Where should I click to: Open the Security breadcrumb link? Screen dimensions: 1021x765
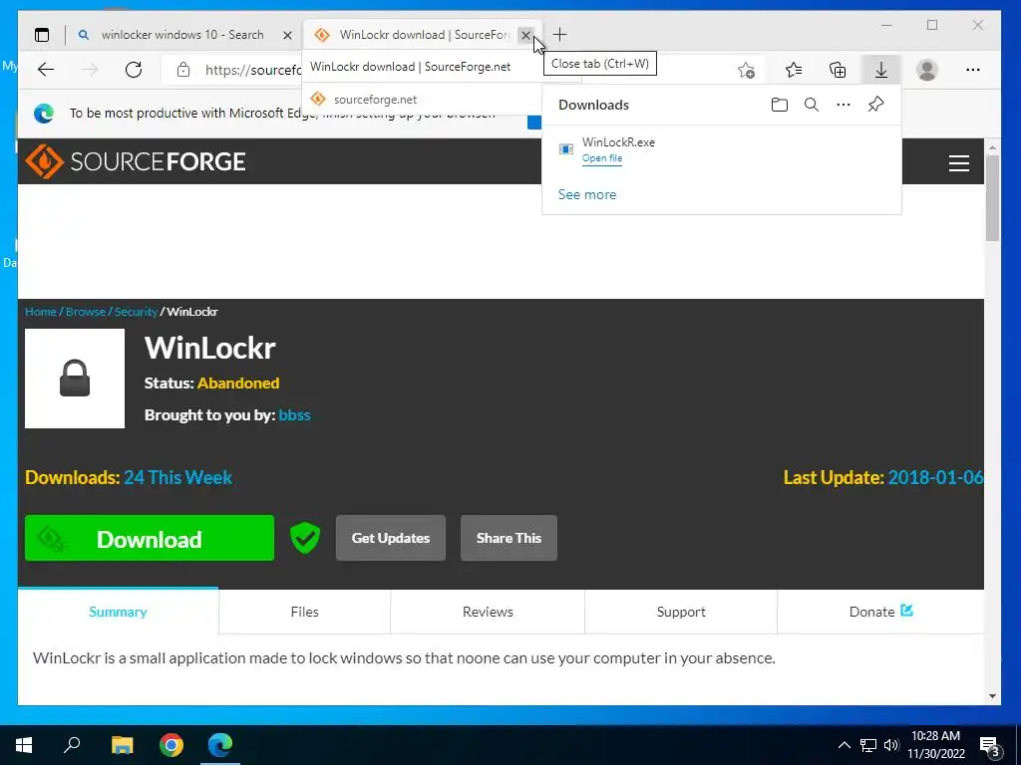(136, 312)
